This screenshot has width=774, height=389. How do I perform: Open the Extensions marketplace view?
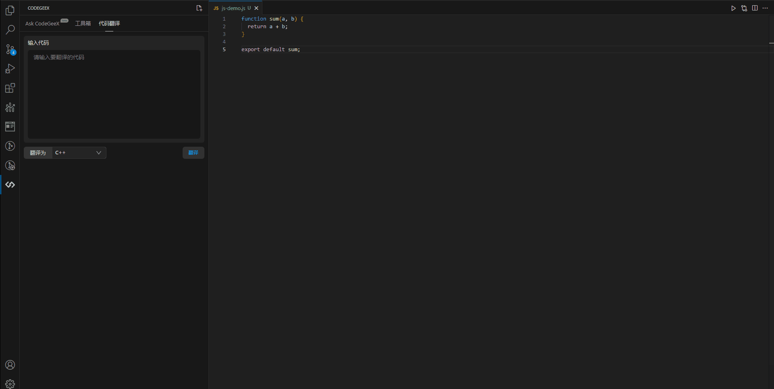10,88
